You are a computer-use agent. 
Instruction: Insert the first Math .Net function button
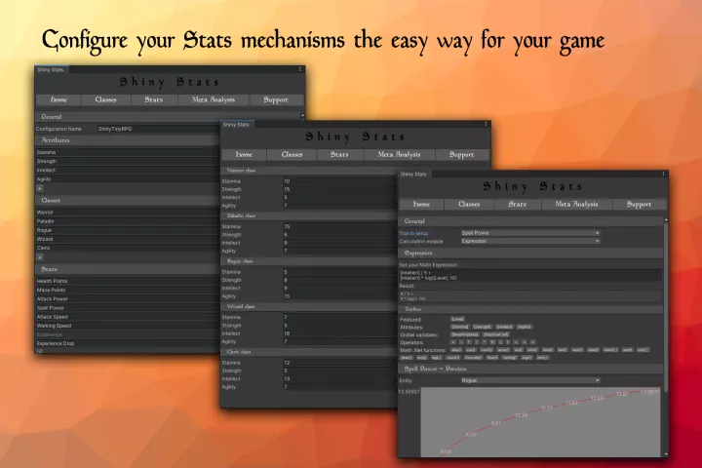pos(456,350)
